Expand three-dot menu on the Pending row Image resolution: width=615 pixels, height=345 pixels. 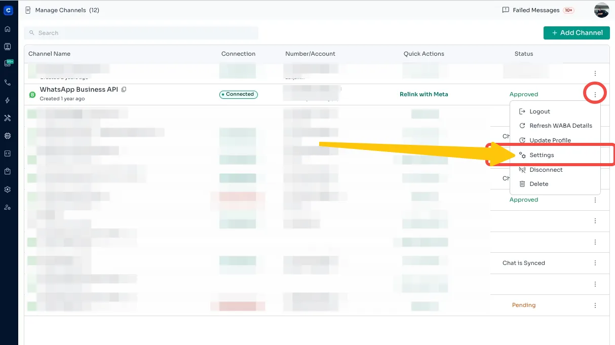tap(595, 305)
